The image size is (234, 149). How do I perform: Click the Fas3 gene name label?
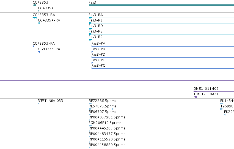tap(92, 2)
